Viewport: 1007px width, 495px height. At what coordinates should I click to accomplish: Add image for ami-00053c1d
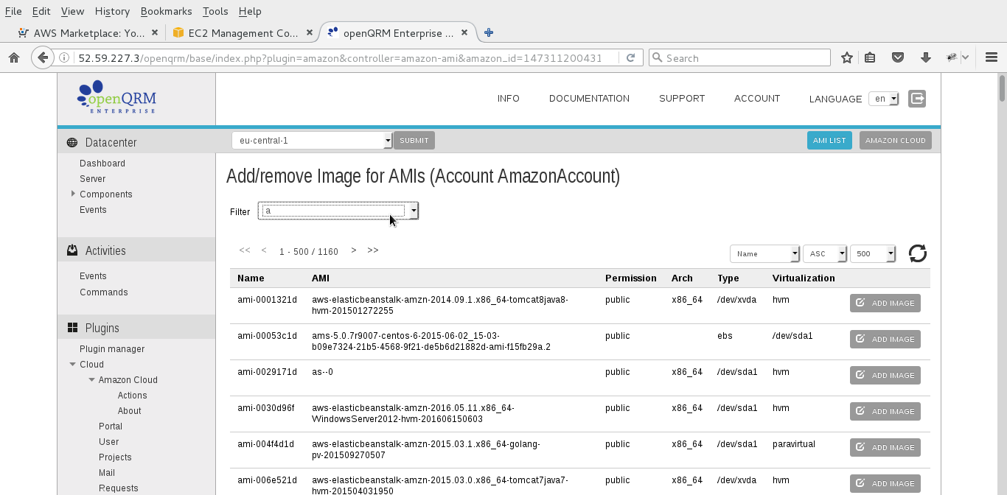(x=885, y=339)
